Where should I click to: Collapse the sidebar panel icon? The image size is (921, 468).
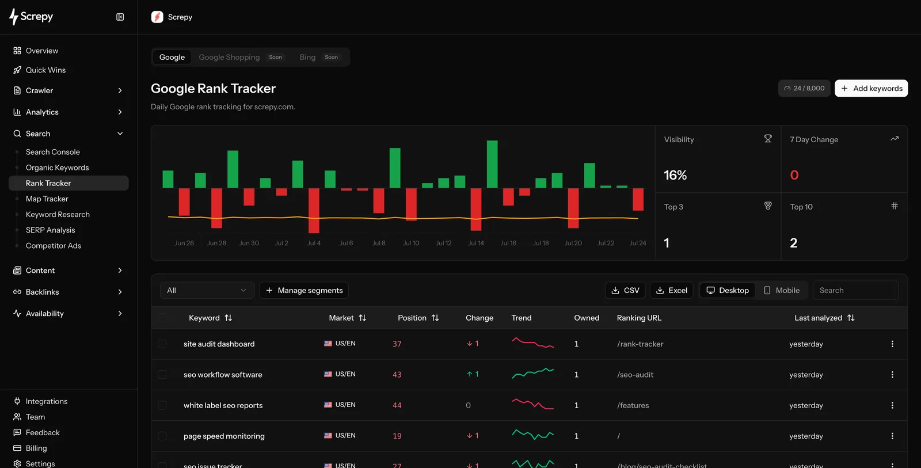(120, 17)
